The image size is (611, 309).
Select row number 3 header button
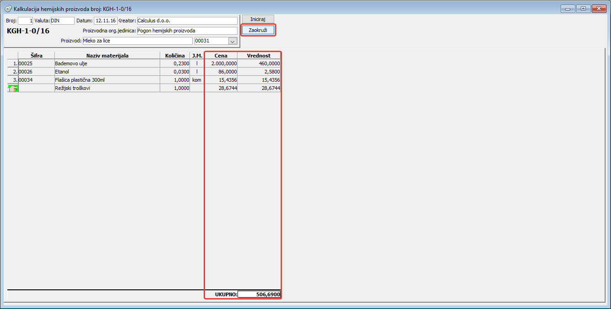pos(13,80)
